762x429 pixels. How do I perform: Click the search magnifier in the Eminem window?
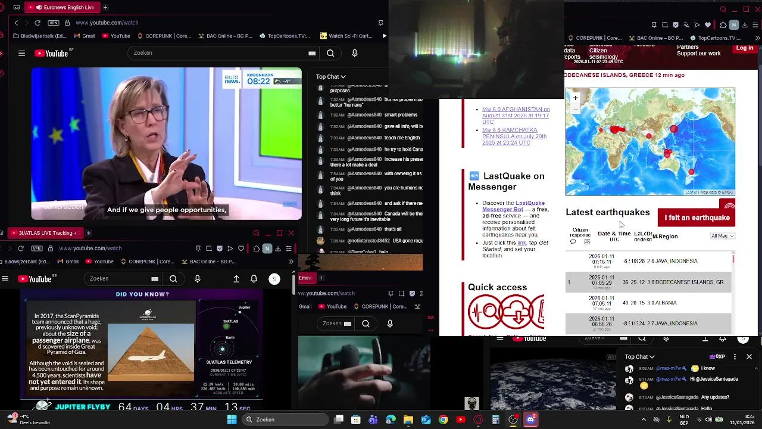(x=366, y=324)
